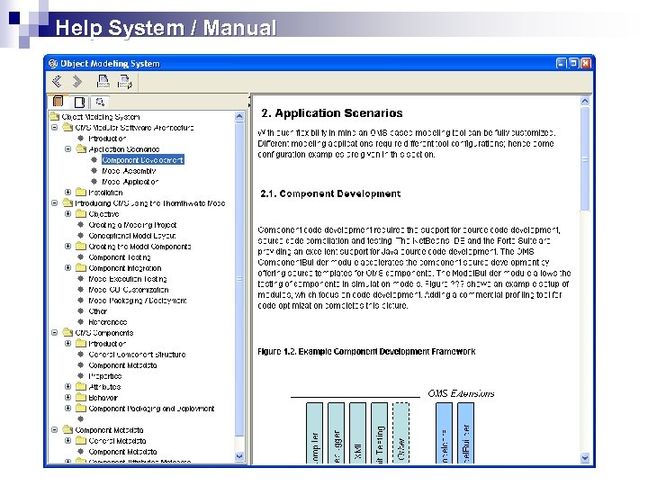The height and width of the screenshot is (486, 648).
Task: Expand the Behavior node
Action: coord(68,397)
